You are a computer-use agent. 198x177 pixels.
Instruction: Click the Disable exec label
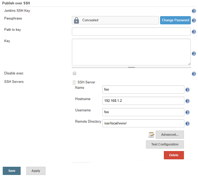[14, 73]
